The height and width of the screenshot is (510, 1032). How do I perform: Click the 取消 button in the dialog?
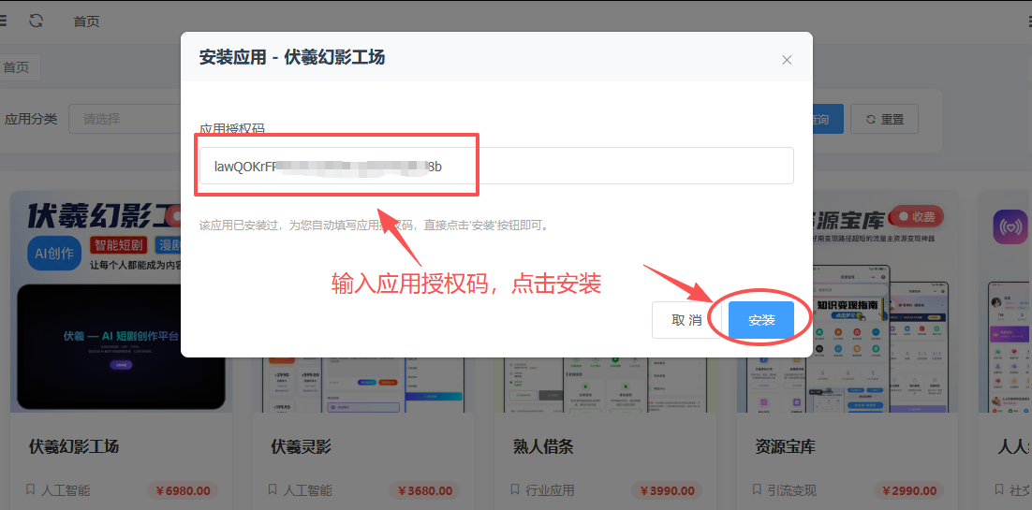tap(686, 320)
